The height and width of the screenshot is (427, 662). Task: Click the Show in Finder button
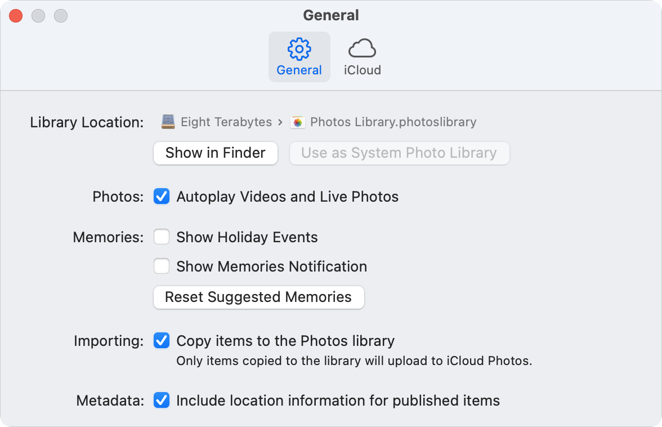pos(215,153)
